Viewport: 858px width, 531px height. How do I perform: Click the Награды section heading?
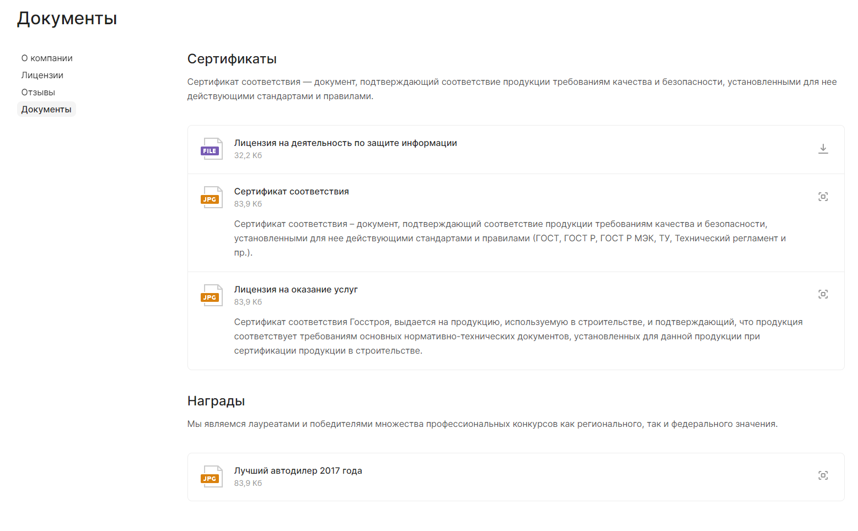coord(216,401)
